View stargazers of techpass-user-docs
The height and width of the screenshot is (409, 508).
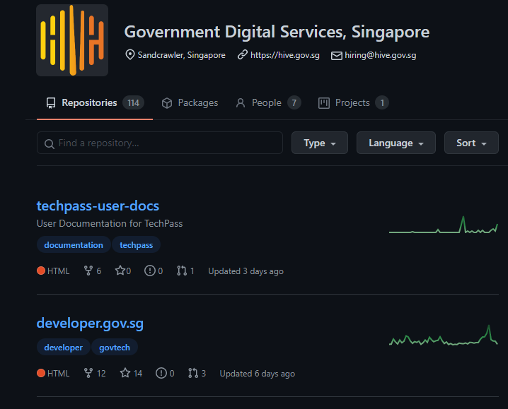pos(123,271)
